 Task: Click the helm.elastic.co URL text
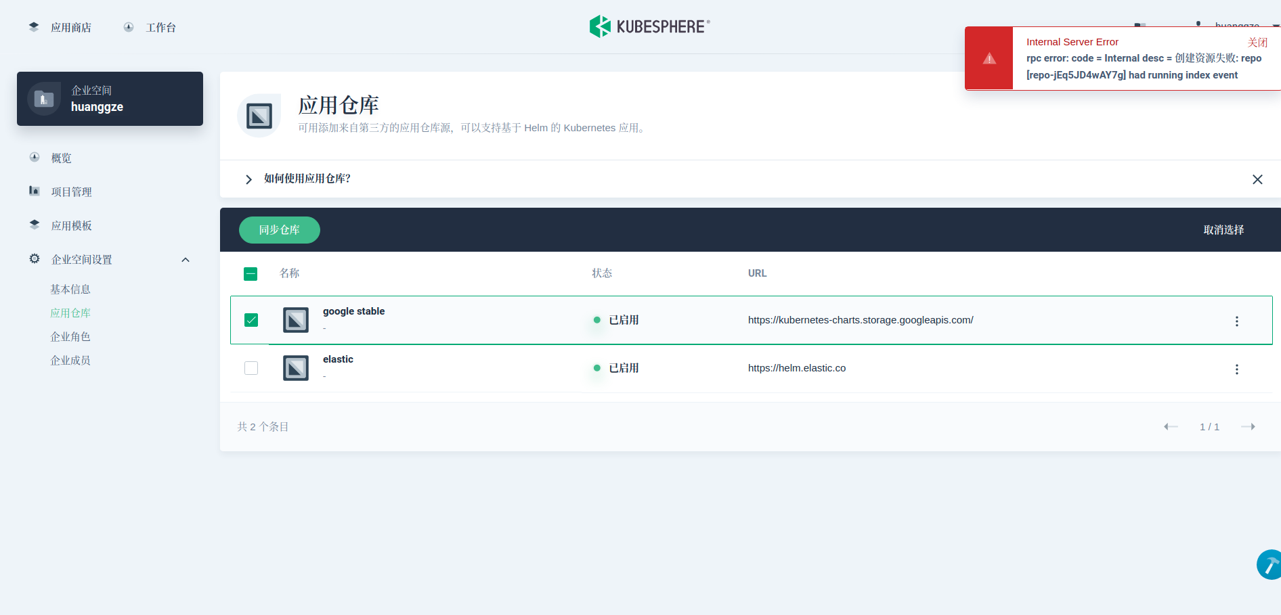797,368
